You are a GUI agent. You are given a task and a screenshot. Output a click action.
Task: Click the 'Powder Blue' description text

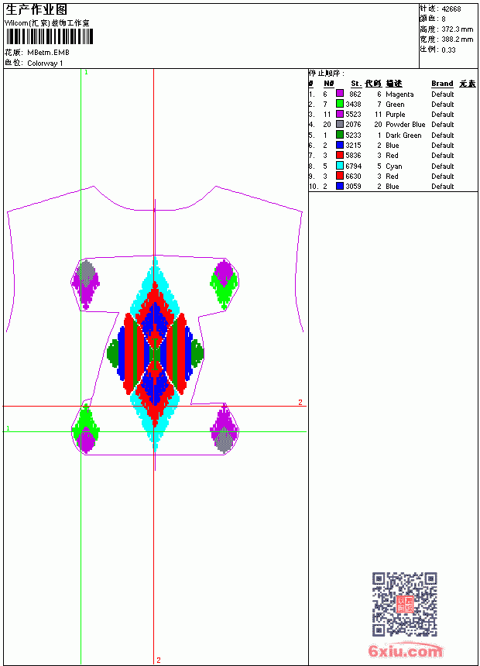pos(405,125)
